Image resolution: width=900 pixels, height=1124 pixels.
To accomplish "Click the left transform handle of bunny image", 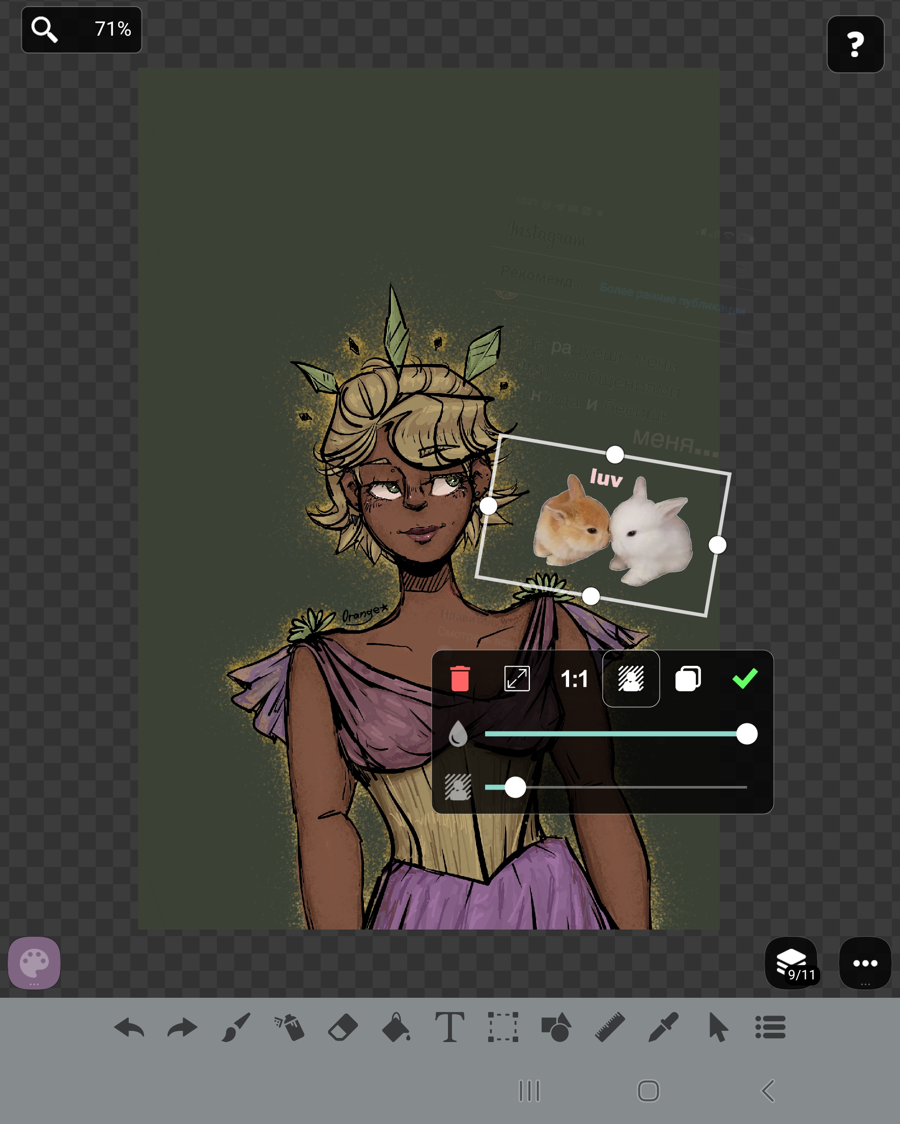I will point(488,505).
